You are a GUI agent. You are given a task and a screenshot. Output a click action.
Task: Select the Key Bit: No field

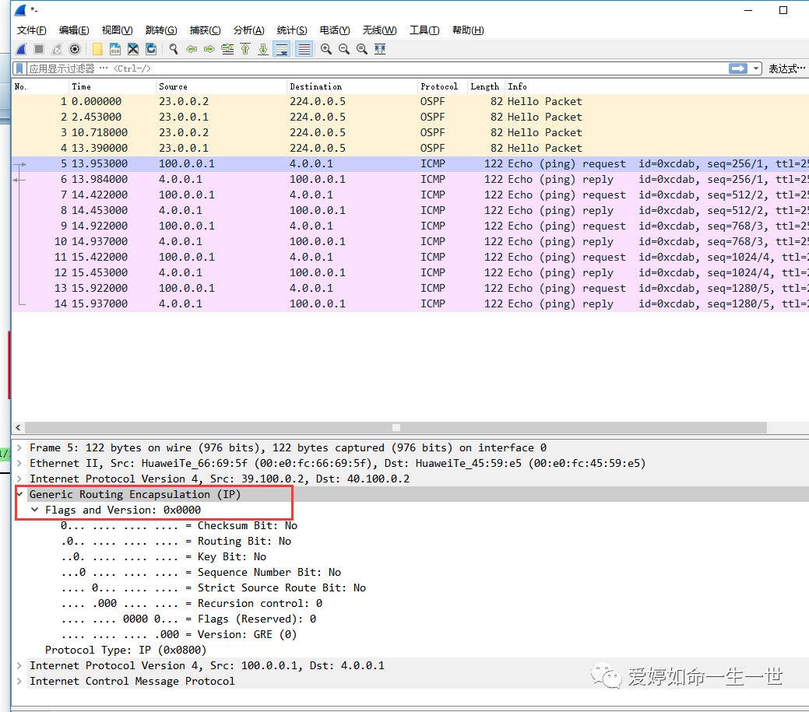click(x=164, y=557)
